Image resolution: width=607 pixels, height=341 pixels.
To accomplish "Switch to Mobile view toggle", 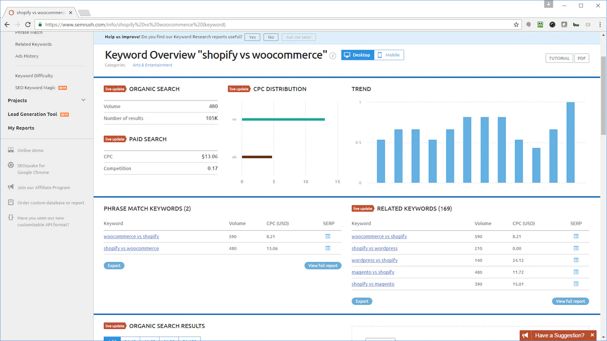I will pos(389,55).
